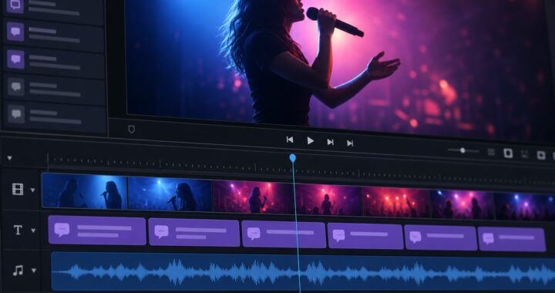Image resolution: width=555 pixels, height=293 pixels.
Task: Step to the next frame, right of Play
Action: point(330,142)
